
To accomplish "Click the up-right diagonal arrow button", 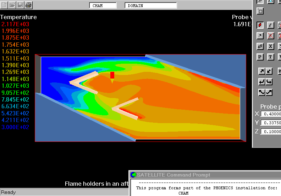I will coord(261,71).
